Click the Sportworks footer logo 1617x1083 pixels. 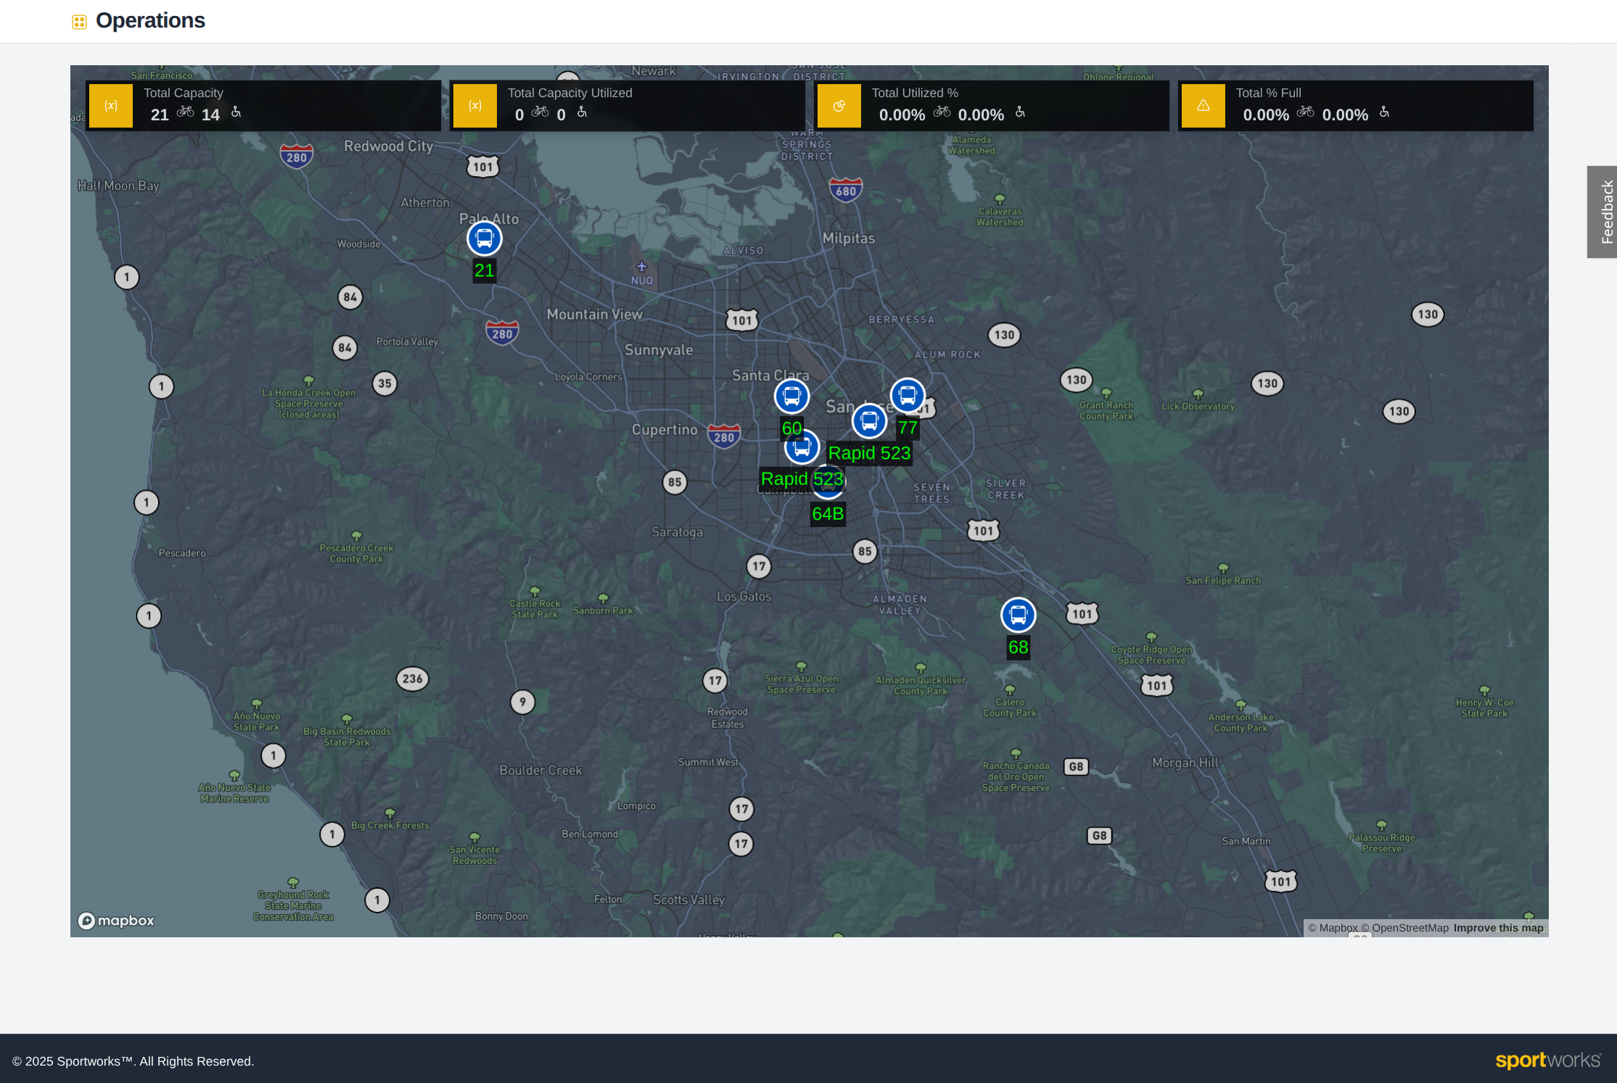(x=1547, y=1061)
